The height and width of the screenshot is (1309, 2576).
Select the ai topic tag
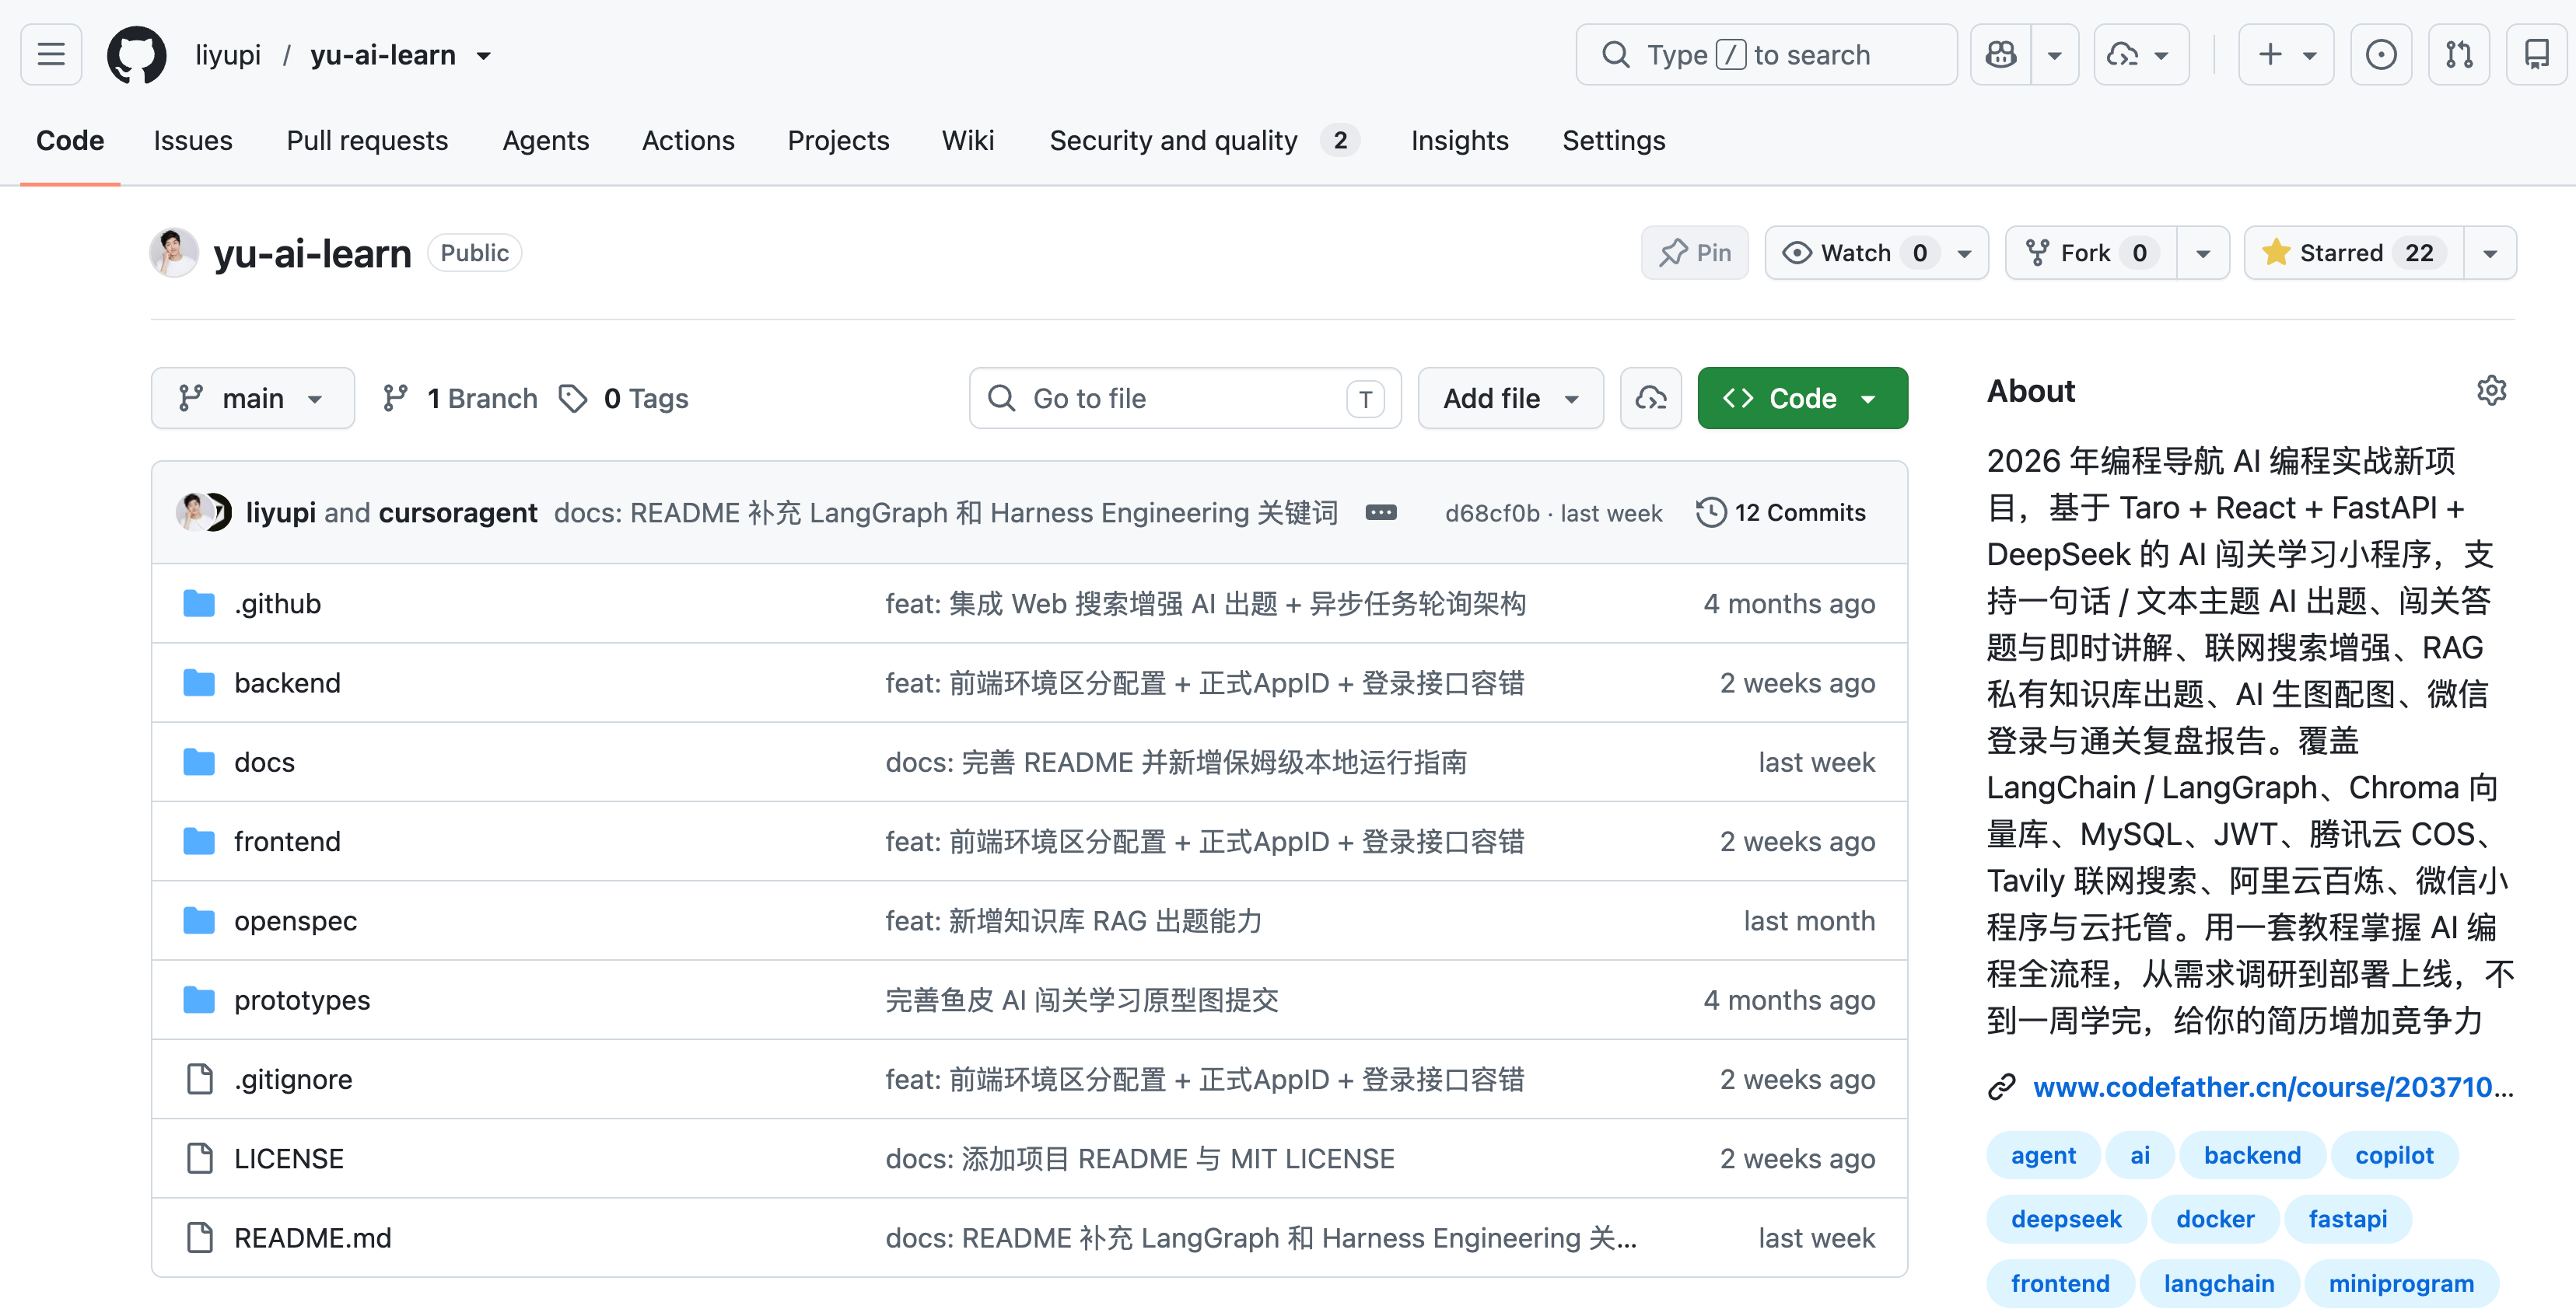point(2139,1156)
